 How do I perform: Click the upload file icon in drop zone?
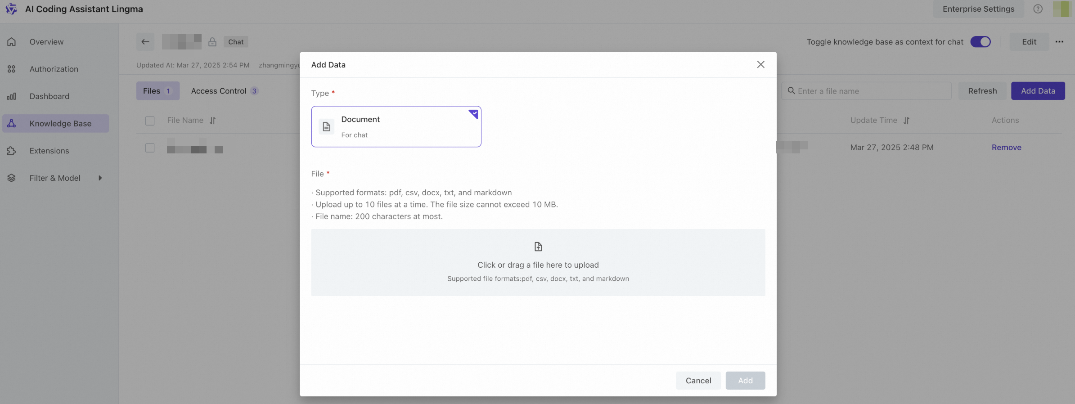538,247
